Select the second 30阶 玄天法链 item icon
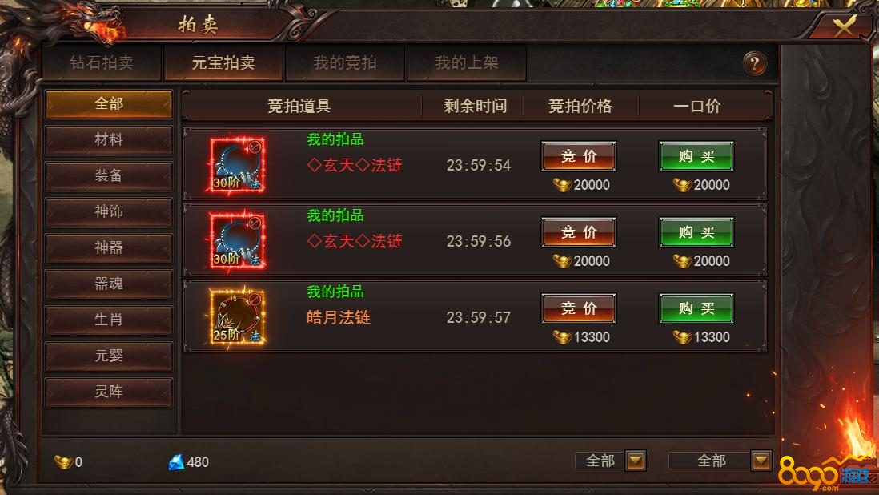879x495 pixels. pos(237,241)
